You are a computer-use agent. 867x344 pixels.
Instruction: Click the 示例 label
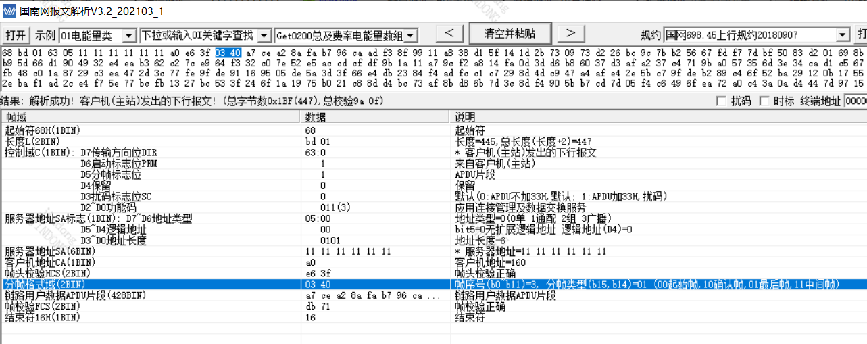45,35
